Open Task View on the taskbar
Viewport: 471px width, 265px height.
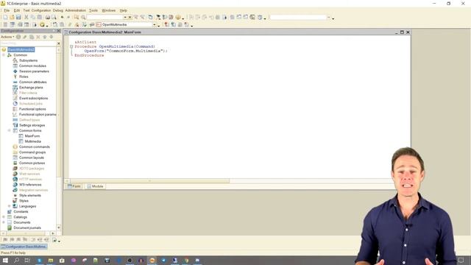tap(27, 260)
